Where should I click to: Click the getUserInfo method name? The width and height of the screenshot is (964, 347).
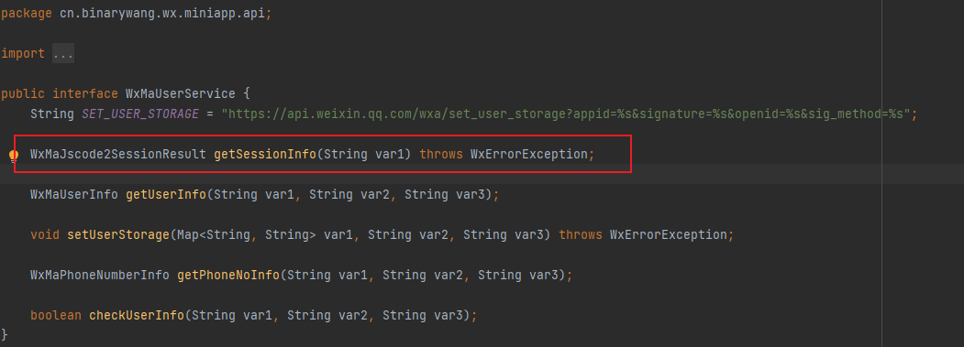(x=166, y=195)
